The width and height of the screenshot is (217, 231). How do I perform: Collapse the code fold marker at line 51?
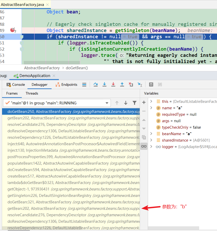pyautogui.click(x=22, y=43)
